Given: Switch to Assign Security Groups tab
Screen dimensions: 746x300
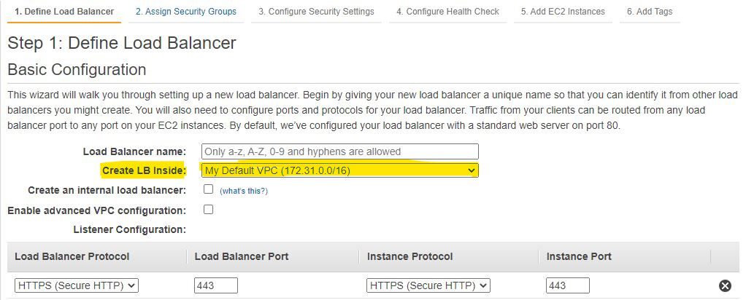Looking at the screenshot, I should pyautogui.click(x=186, y=12).
